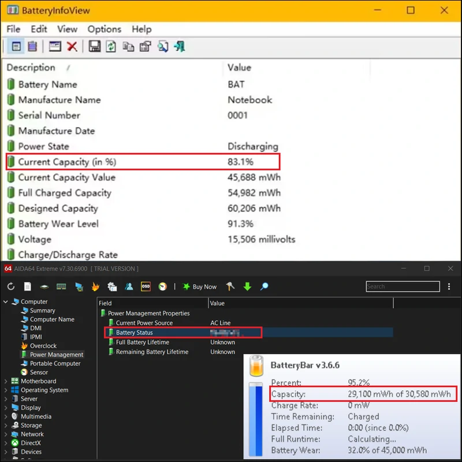Expand the Motherboard tree node
Image resolution: width=462 pixels, height=462 pixels.
(6, 381)
